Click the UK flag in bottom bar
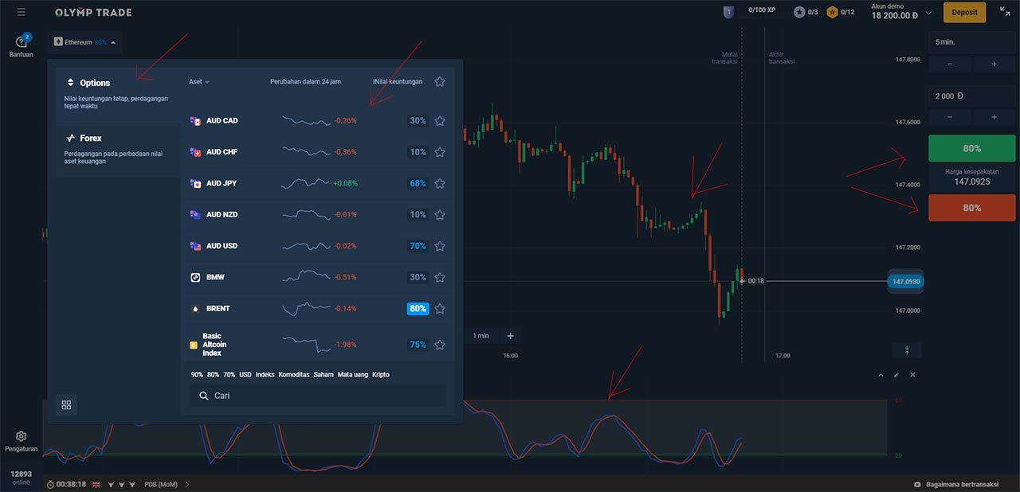The image size is (1020, 492). [x=96, y=484]
